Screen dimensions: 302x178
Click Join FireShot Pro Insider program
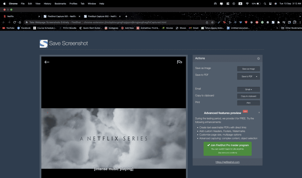pyautogui.click(x=227, y=149)
